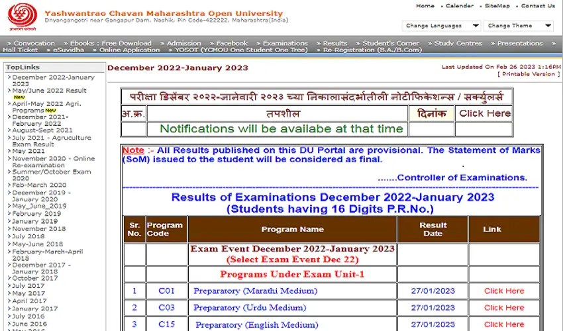The width and height of the screenshot is (563, 331).
Task: Open the SiteMap link
Action: 497,6
